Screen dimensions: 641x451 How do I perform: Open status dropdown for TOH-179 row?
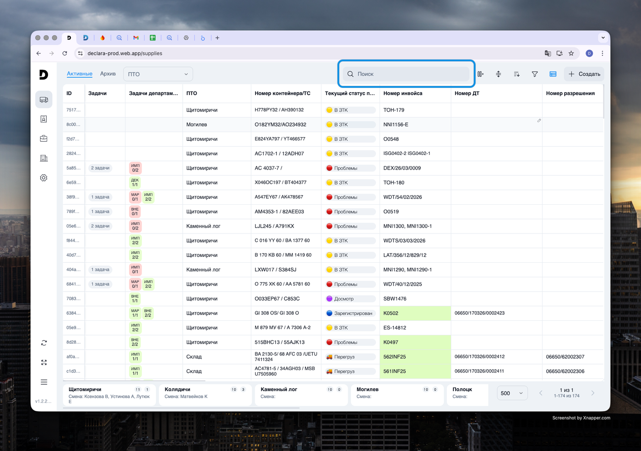(x=351, y=110)
